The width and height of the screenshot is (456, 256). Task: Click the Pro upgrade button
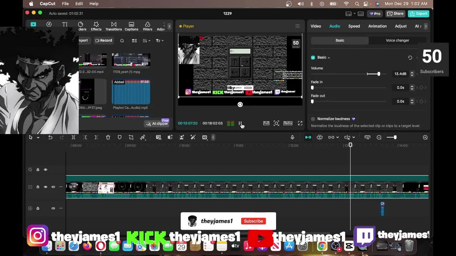[x=374, y=14]
